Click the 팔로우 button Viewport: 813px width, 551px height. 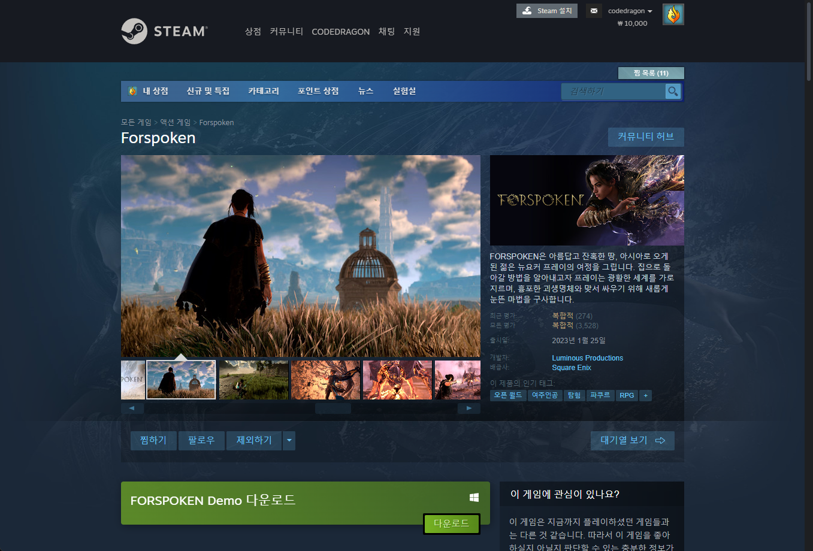point(201,441)
